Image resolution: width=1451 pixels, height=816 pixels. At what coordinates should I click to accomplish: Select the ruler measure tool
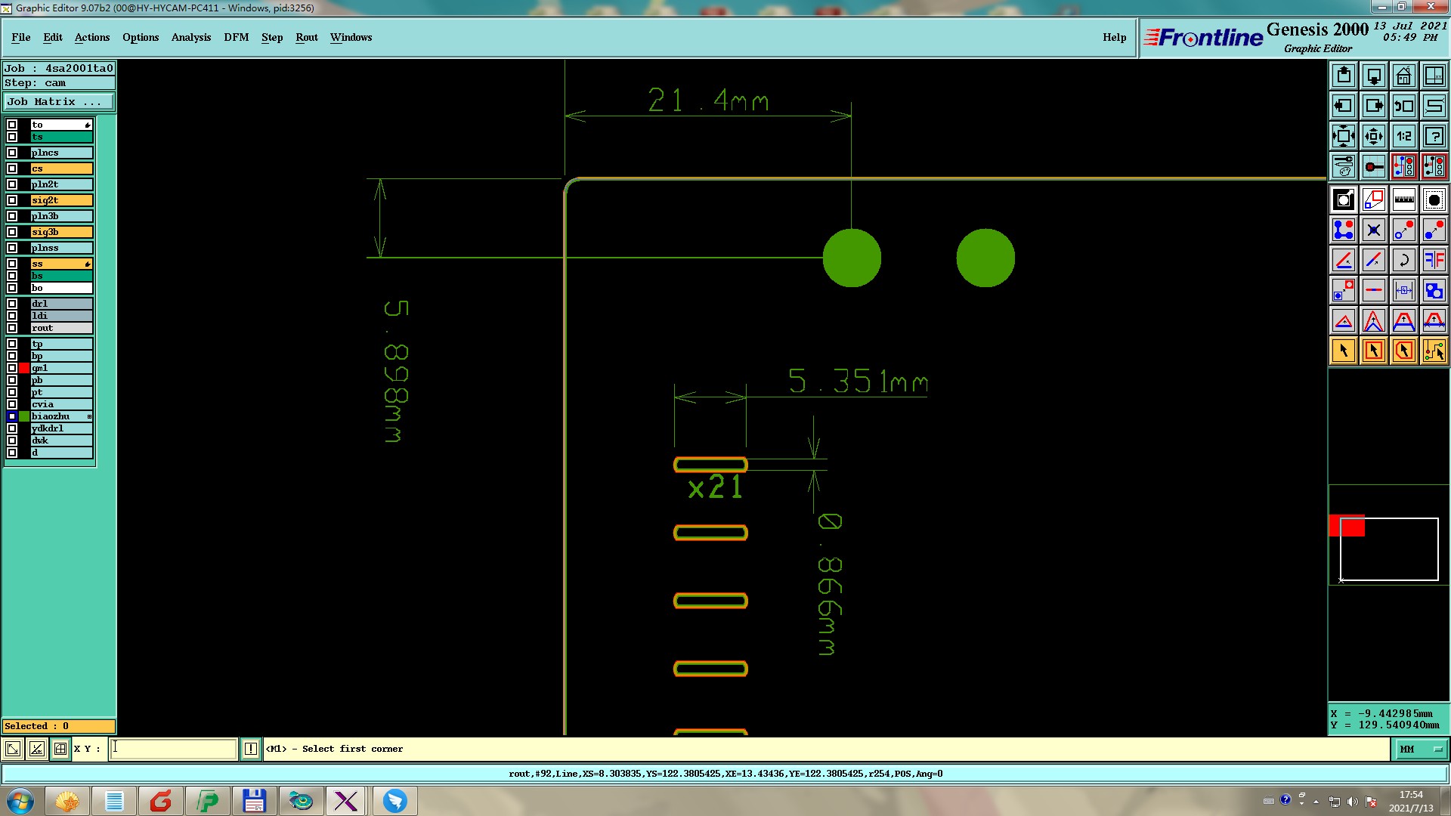[1403, 199]
